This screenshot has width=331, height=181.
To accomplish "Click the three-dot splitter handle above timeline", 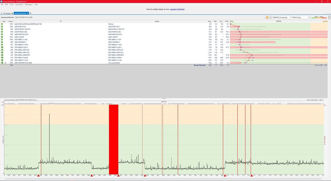I will pos(164,99).
